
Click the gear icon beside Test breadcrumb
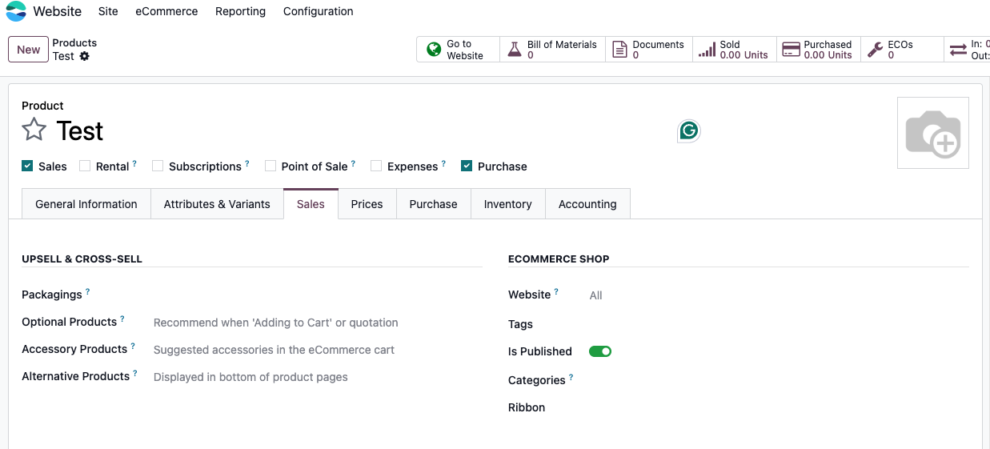pos(85,56)
